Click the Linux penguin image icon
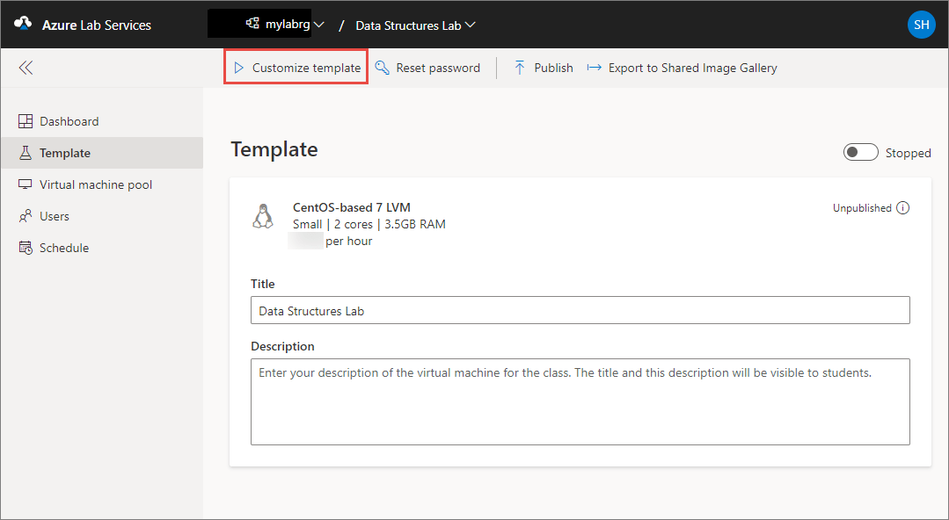 pos(263,214)
